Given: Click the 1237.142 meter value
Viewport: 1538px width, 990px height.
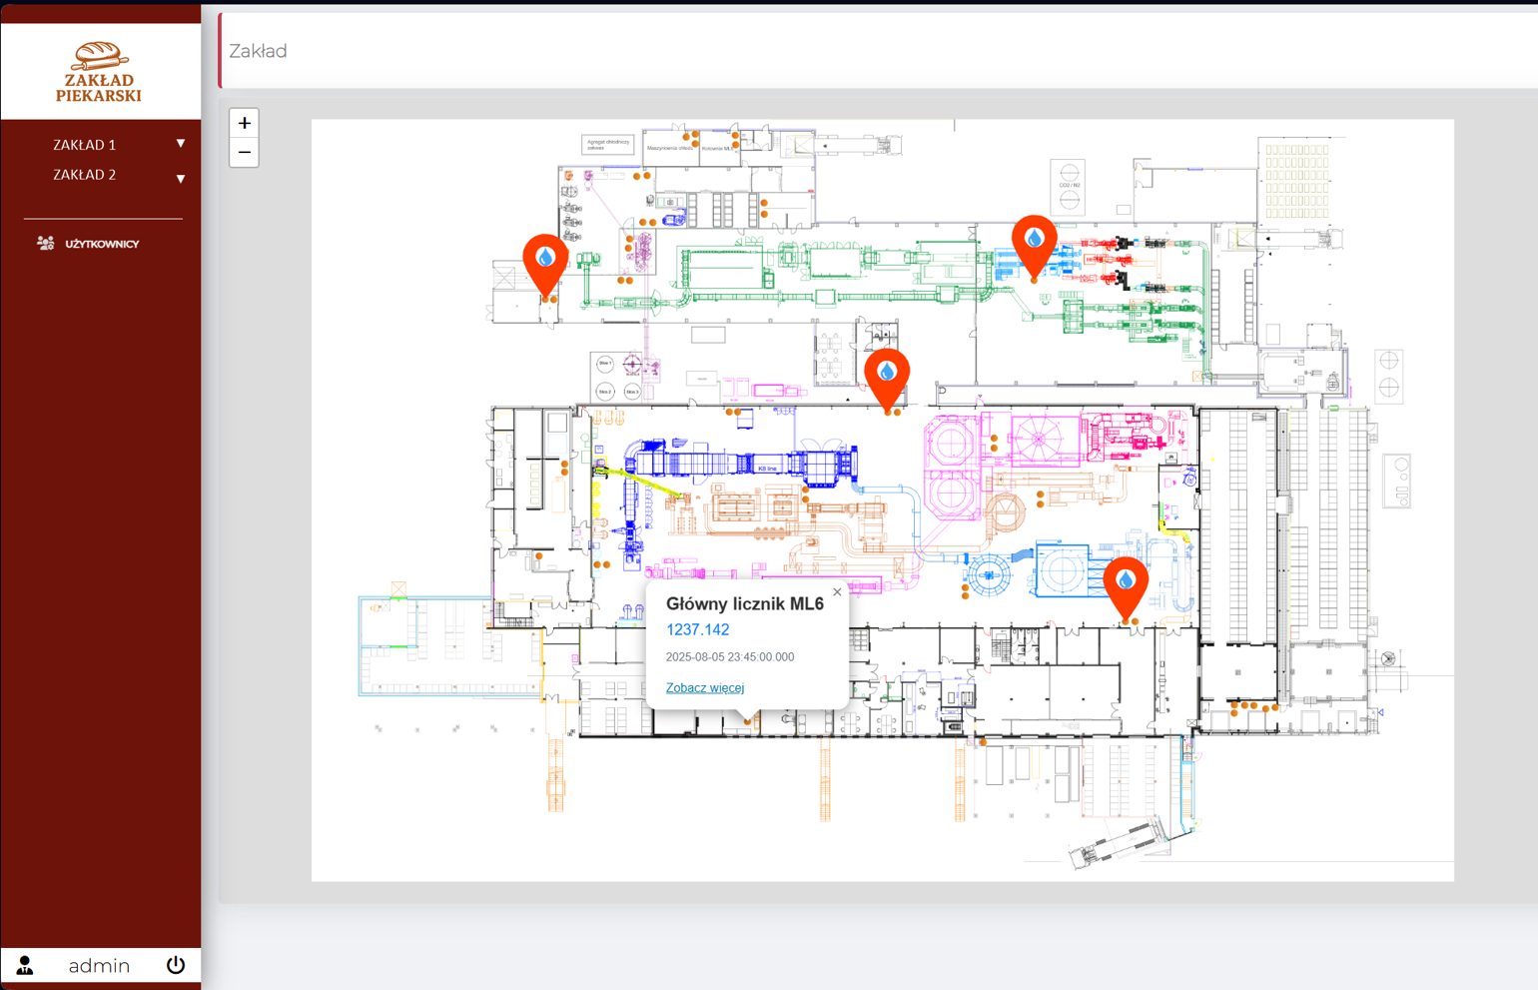Looking at the screenshot, I should pos(697,629).
